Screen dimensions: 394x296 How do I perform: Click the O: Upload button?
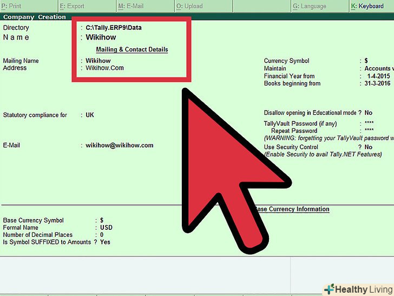click(x=203, y=6)
